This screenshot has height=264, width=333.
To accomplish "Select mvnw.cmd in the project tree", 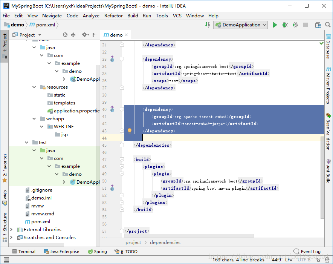I will 40,214.
